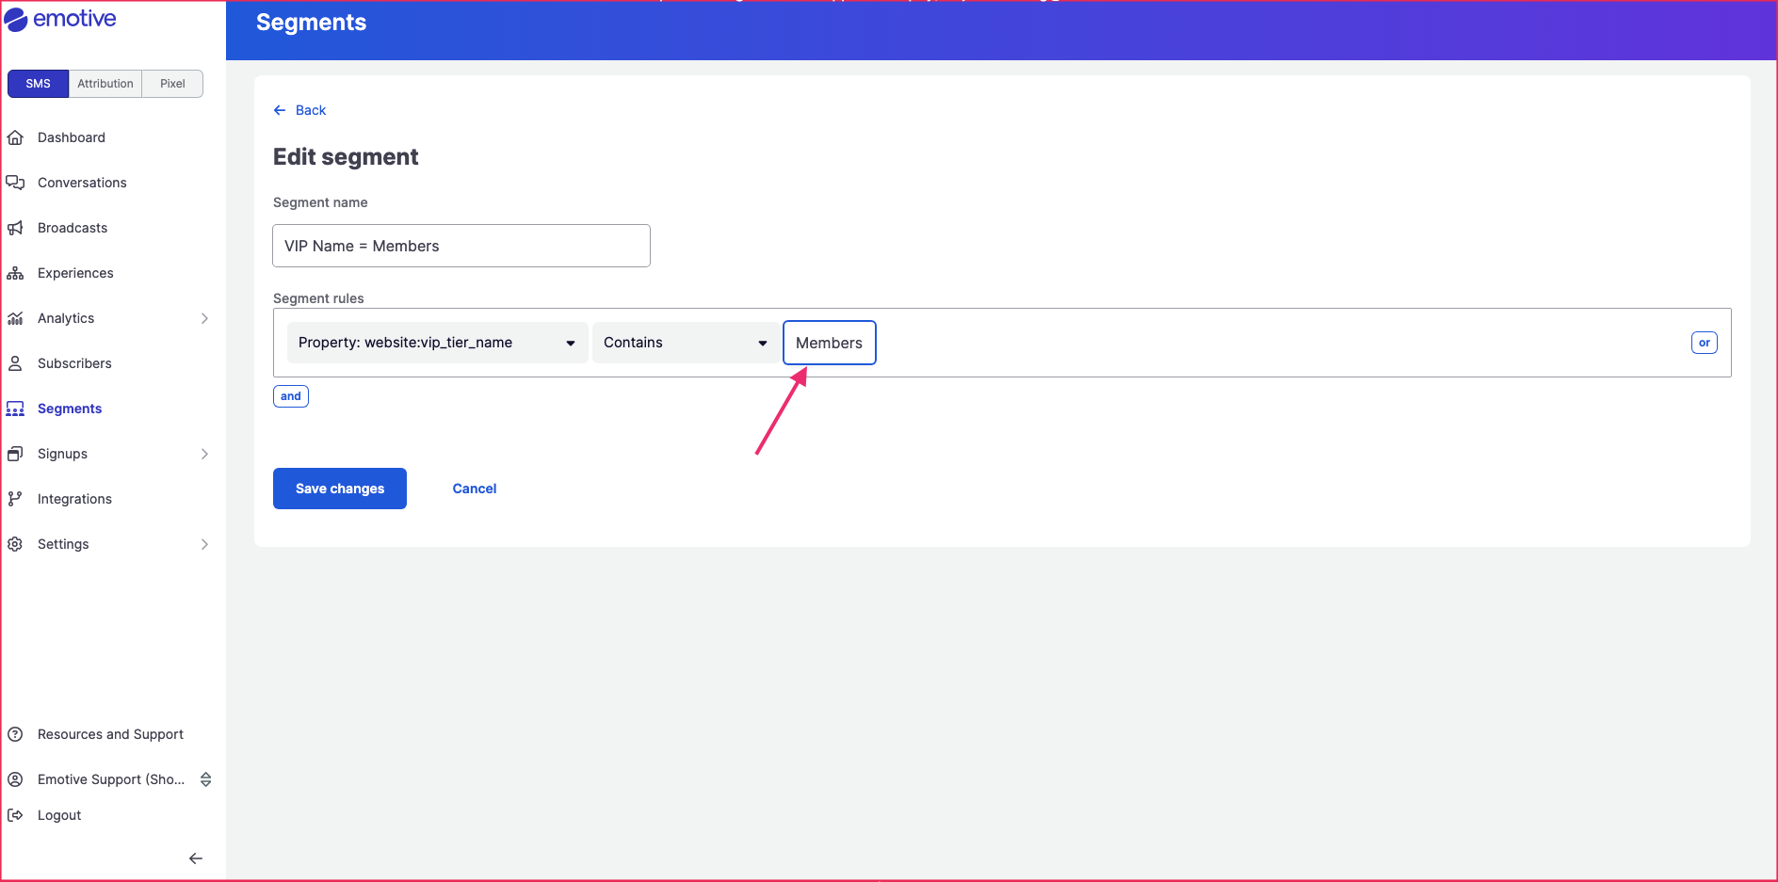This screenshot has height=882, width=1778.
Task: Click Segment rules label
Action: pos(318,298)
